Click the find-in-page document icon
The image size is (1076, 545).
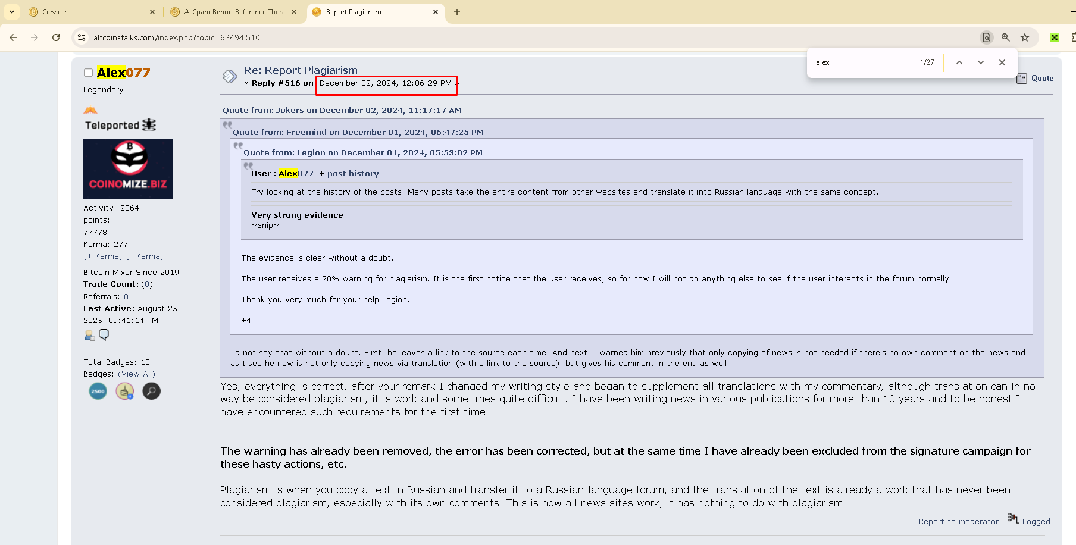pos(986,37)
